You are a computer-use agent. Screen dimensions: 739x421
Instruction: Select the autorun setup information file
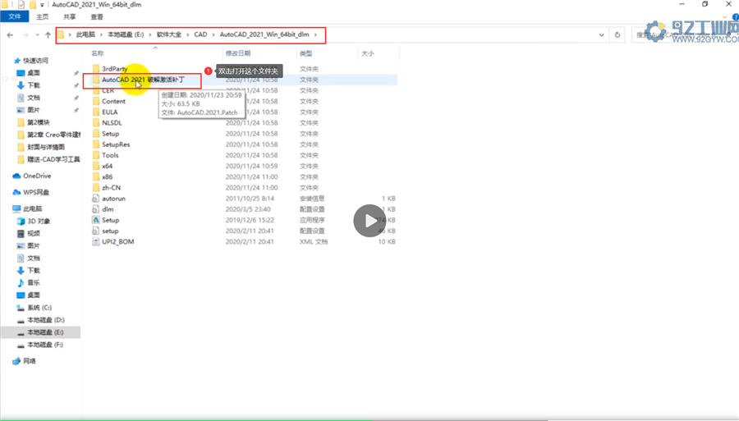[x=113, y=199]
